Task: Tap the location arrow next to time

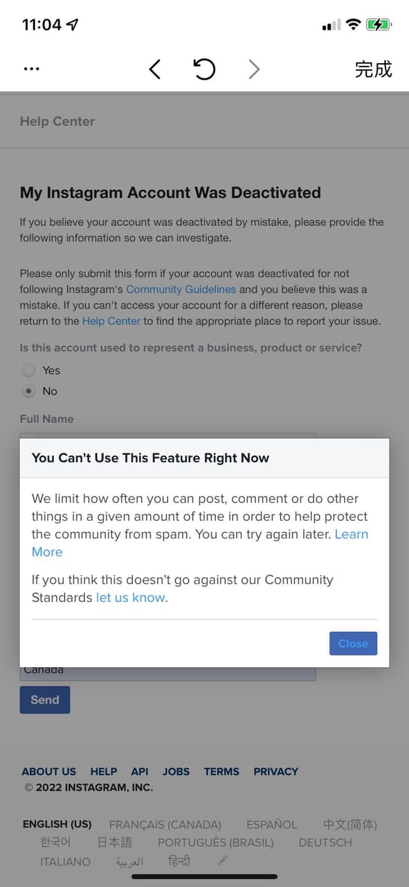Action: point(73,25)
